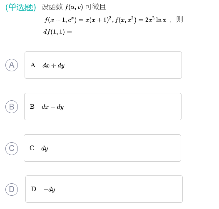Viewport: 219px width, 209px height.
Task: Click the answer formula dx − dy
Action: tap(52, 107)
